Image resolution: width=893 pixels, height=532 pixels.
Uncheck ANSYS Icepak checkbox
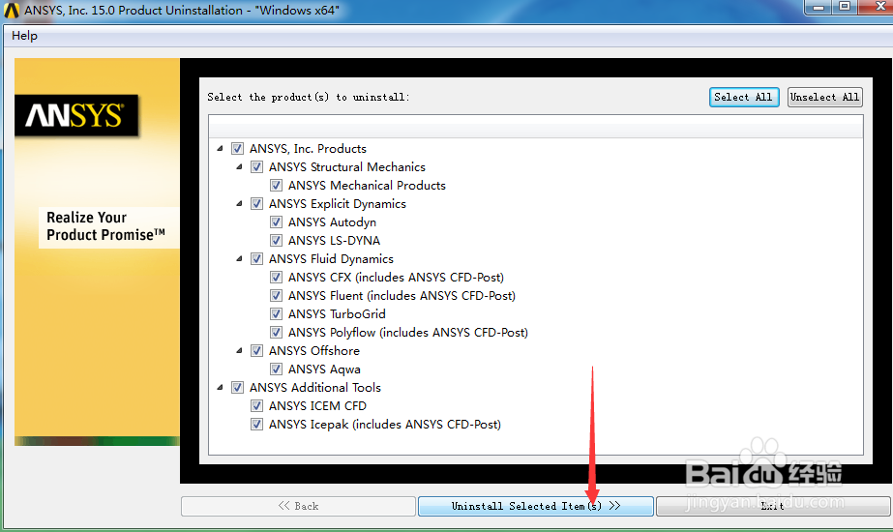pos(256,425)
